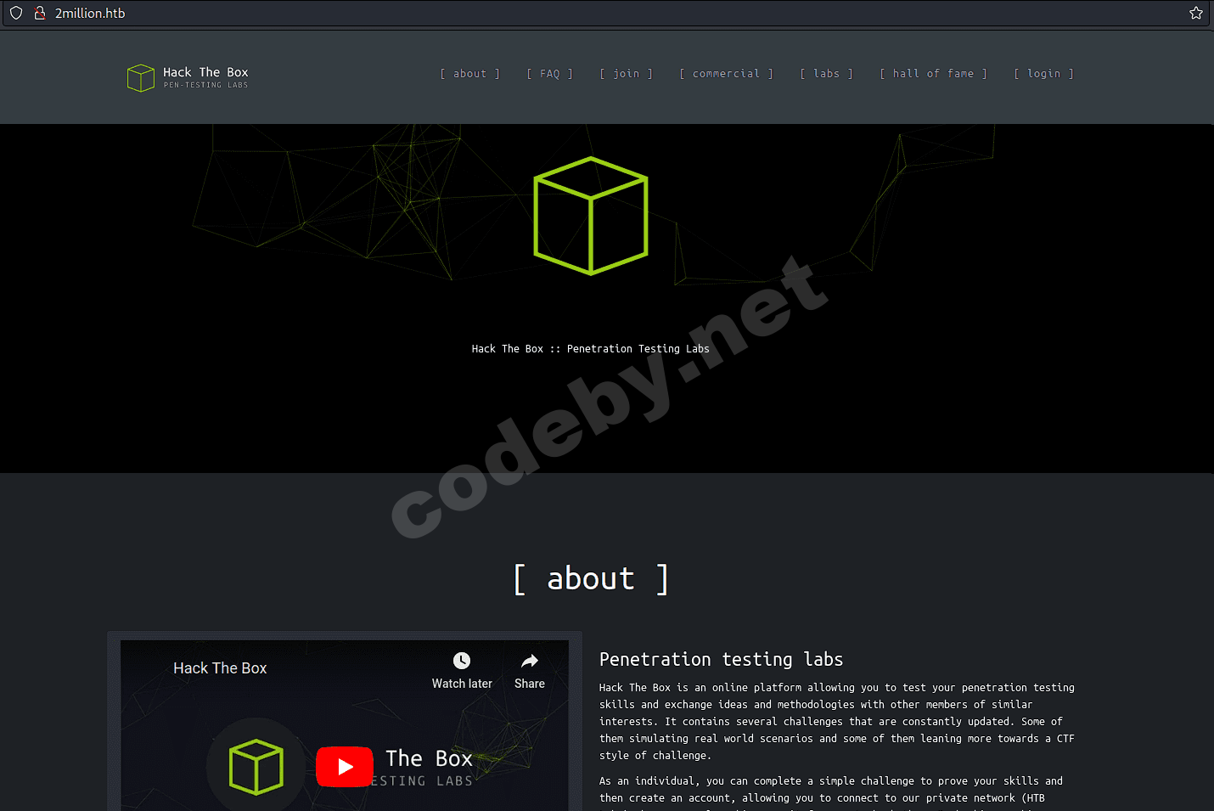Click the channel cube avatar on the video

coord(256,767)
